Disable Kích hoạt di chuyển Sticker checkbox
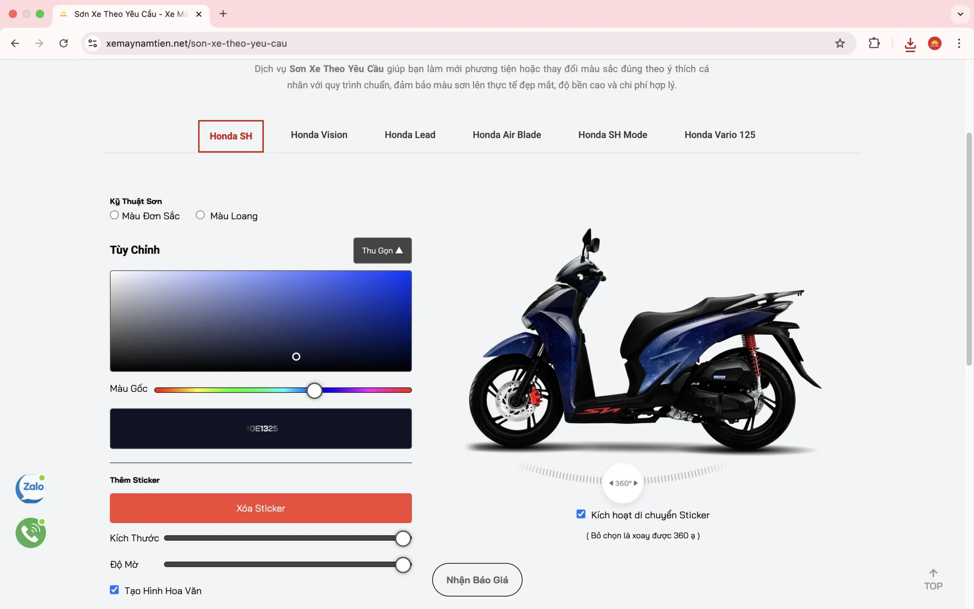This screenshot has width=974, height=609. pos(581,514)
